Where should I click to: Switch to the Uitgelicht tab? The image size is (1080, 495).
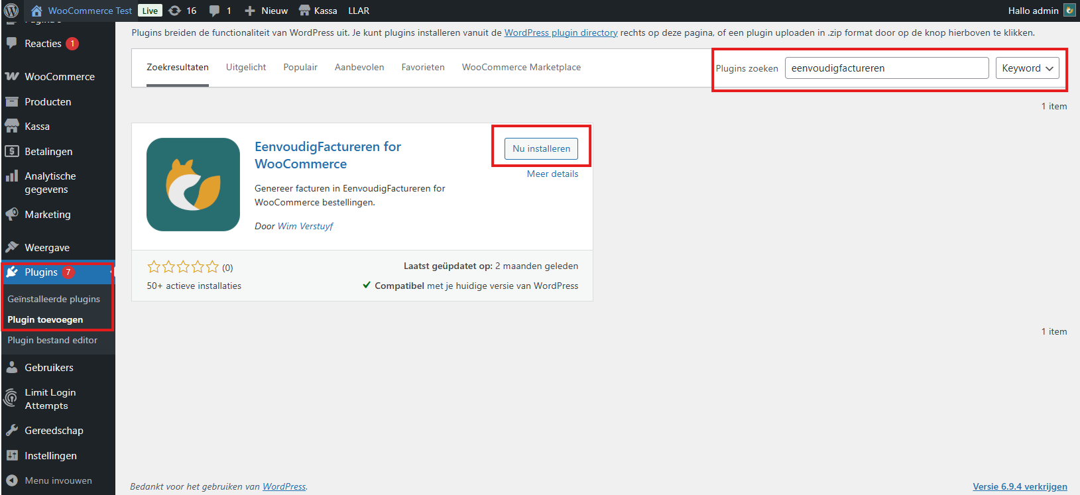pos(246,67)
